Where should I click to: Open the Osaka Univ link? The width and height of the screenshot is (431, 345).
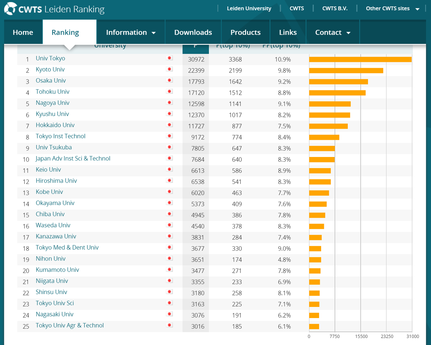coord(51,81)
